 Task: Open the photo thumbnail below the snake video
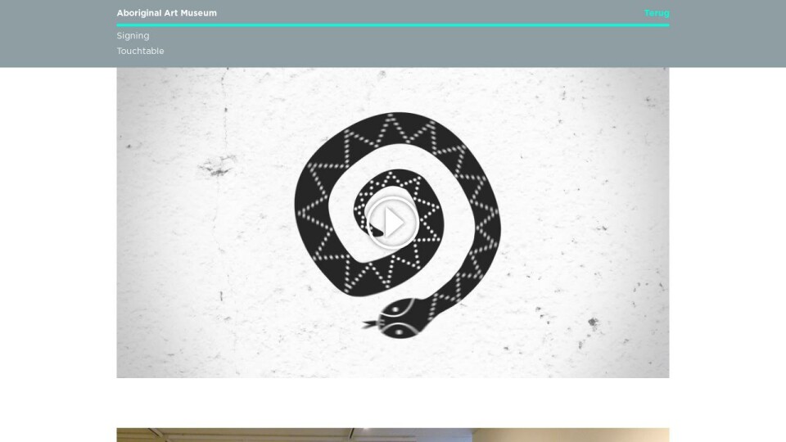pyautogui.click(x=392, y=435)
